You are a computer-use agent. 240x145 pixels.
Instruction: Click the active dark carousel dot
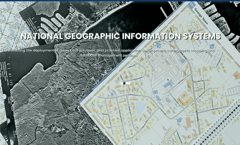tap(124, 83)
